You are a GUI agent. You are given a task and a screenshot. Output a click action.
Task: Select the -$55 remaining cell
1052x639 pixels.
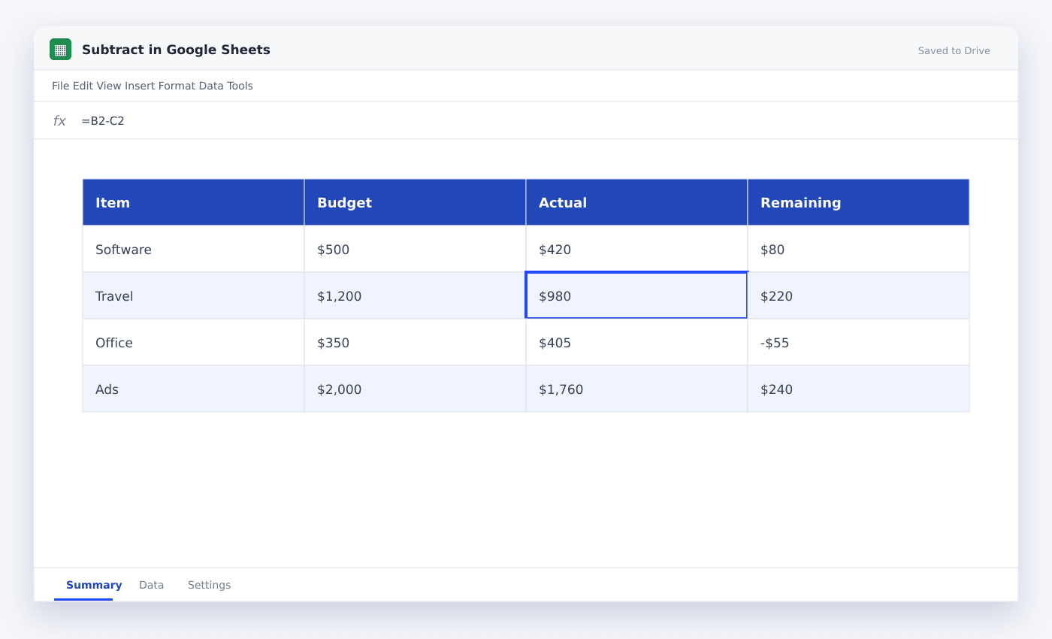click(858, 342)
